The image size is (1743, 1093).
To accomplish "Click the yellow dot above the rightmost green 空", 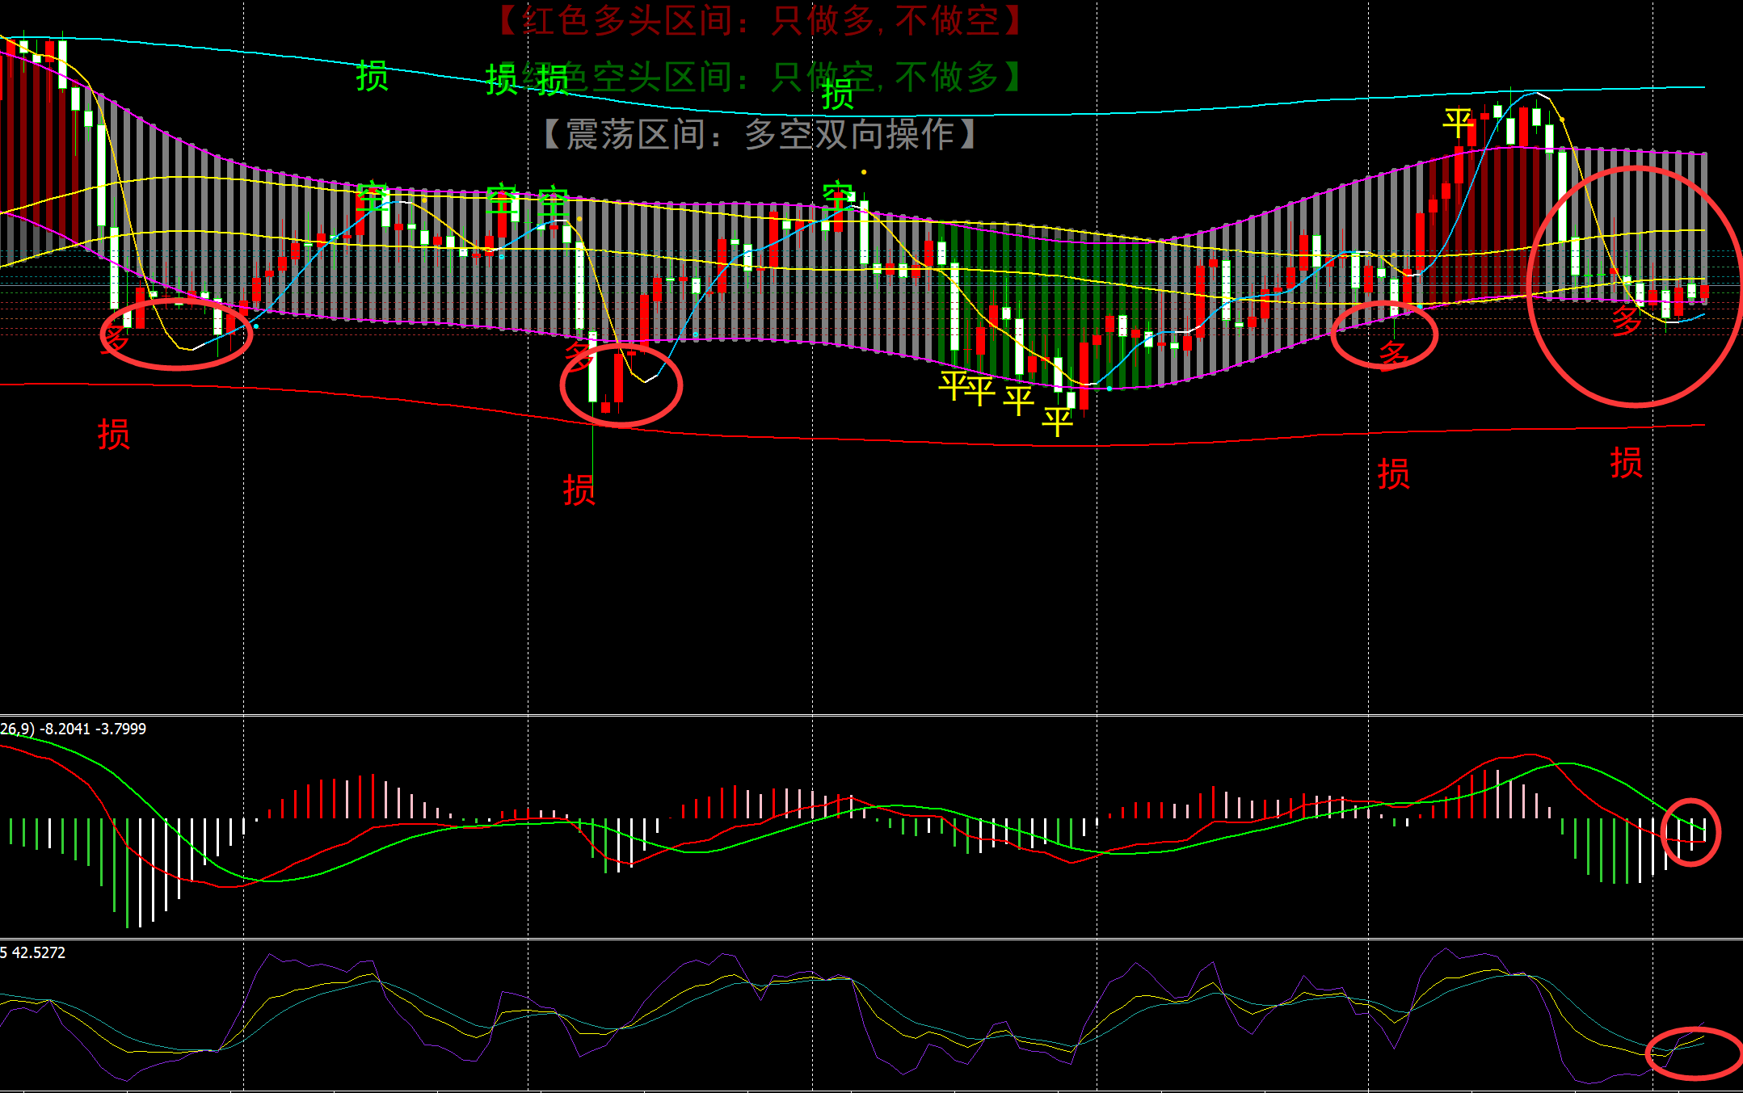I will pos(864,172).
